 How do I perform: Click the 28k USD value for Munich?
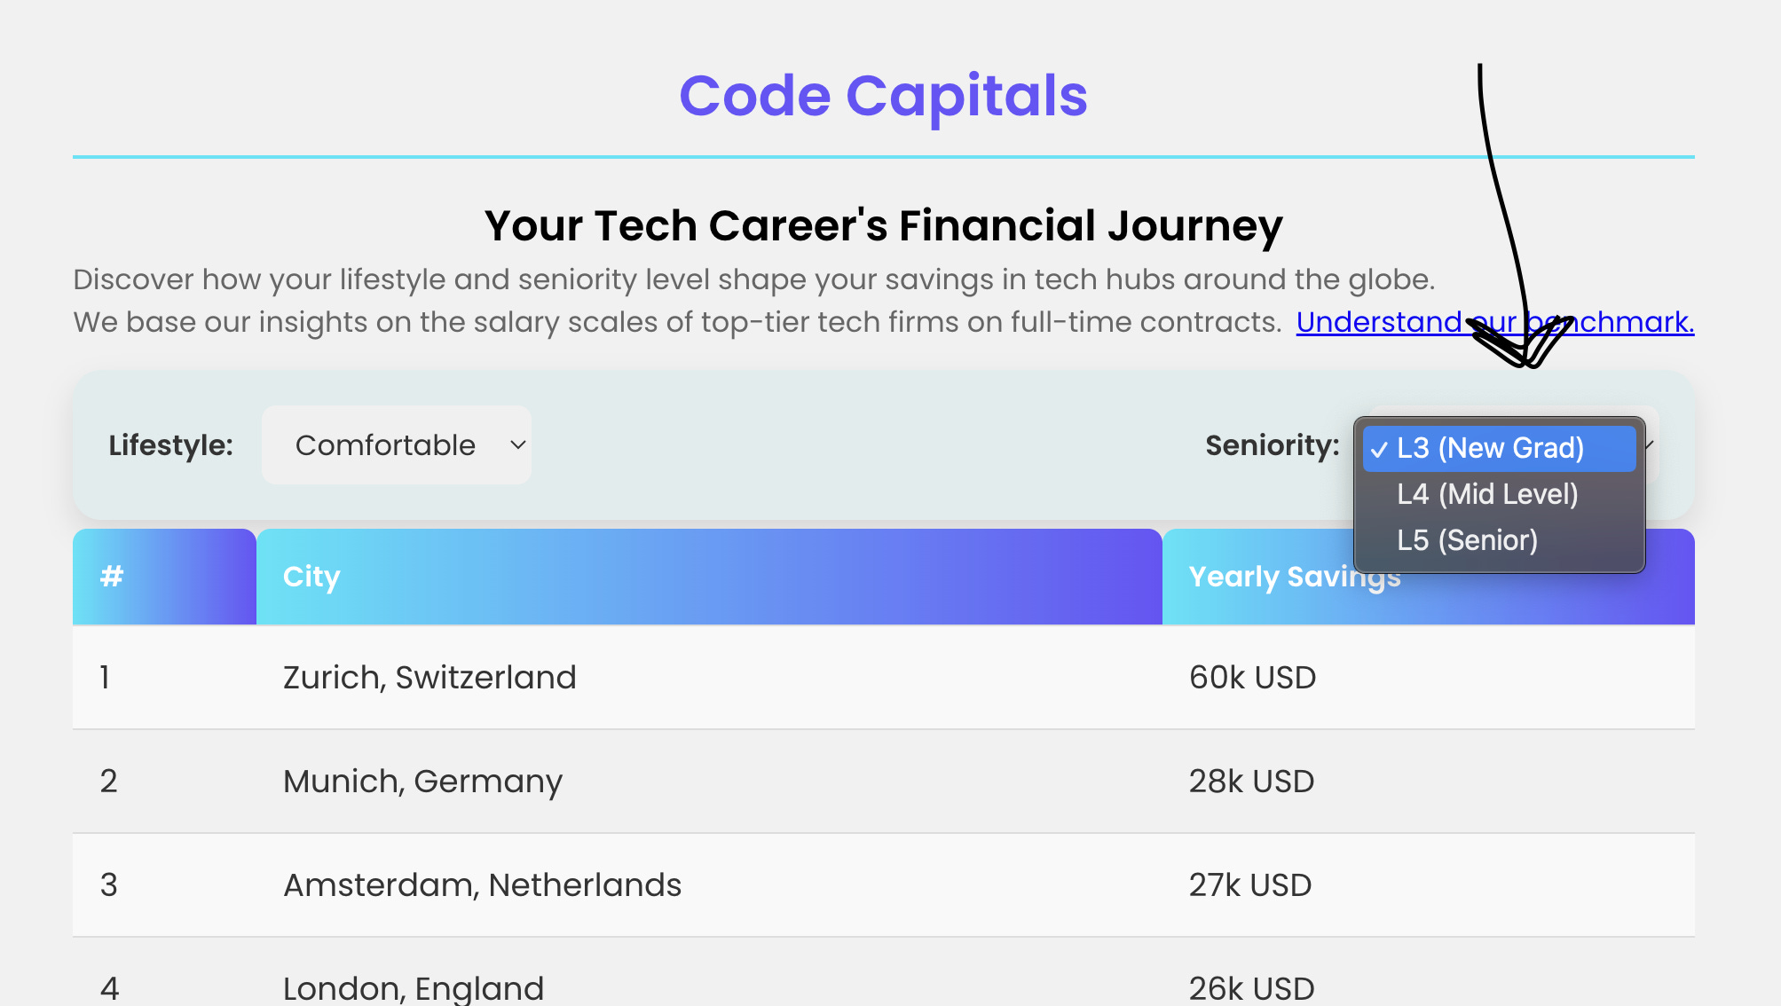(x=1251, y=781)
